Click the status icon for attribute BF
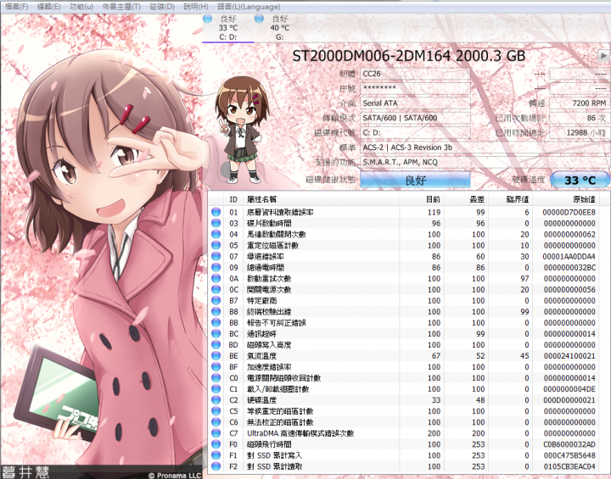 [216, 367]
